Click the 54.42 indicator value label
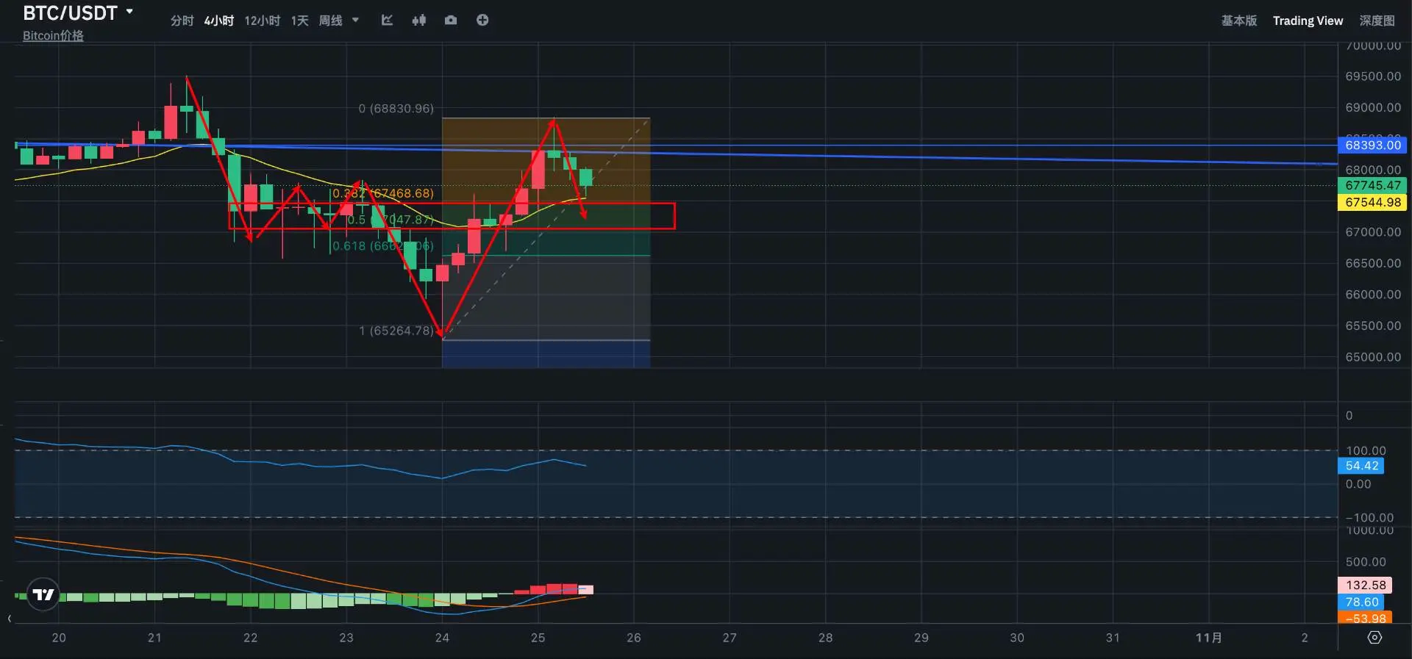The image size is (1412, 659). point(1361,466)
